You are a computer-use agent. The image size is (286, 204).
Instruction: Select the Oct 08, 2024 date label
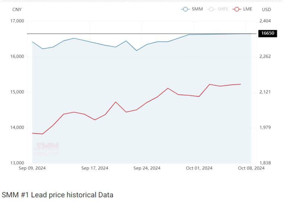(x=251, y=168)
